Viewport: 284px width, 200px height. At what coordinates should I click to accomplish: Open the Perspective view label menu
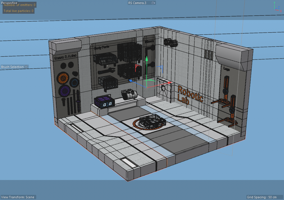coord(9,3)
